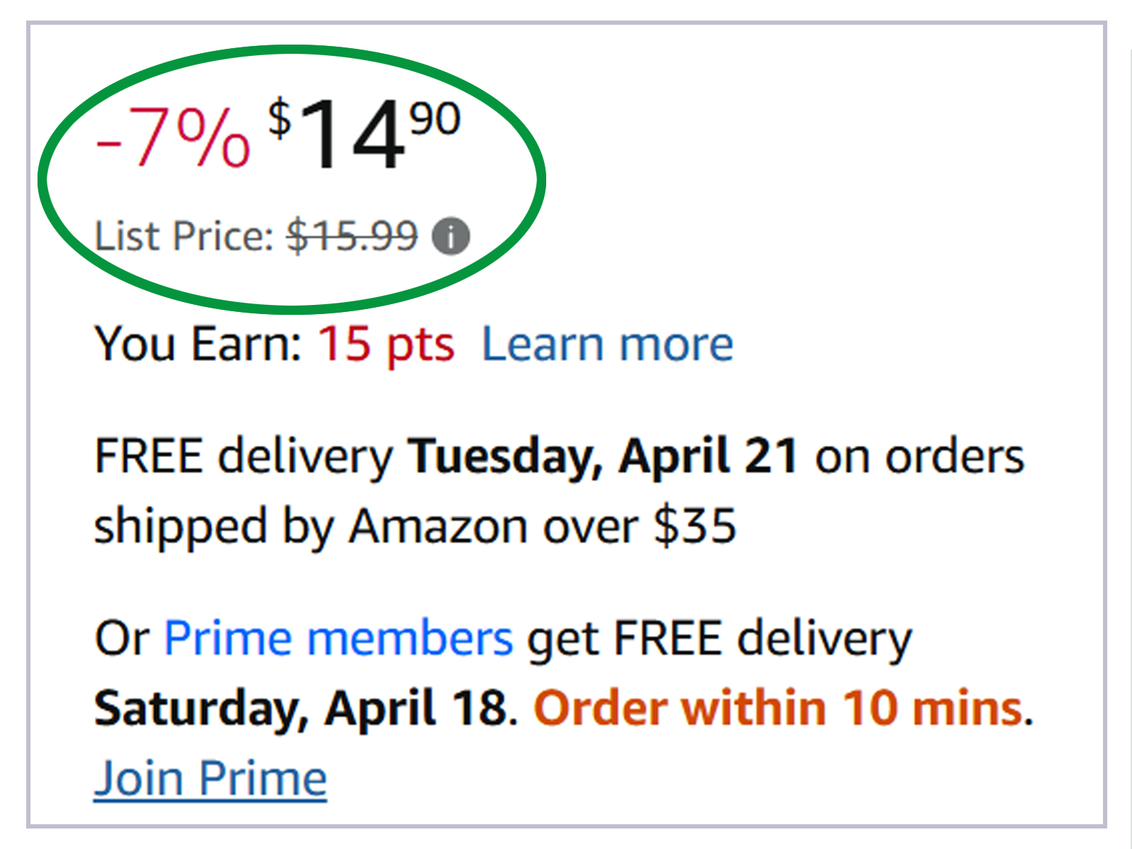Open the Learn more points link

click(607, 345)
